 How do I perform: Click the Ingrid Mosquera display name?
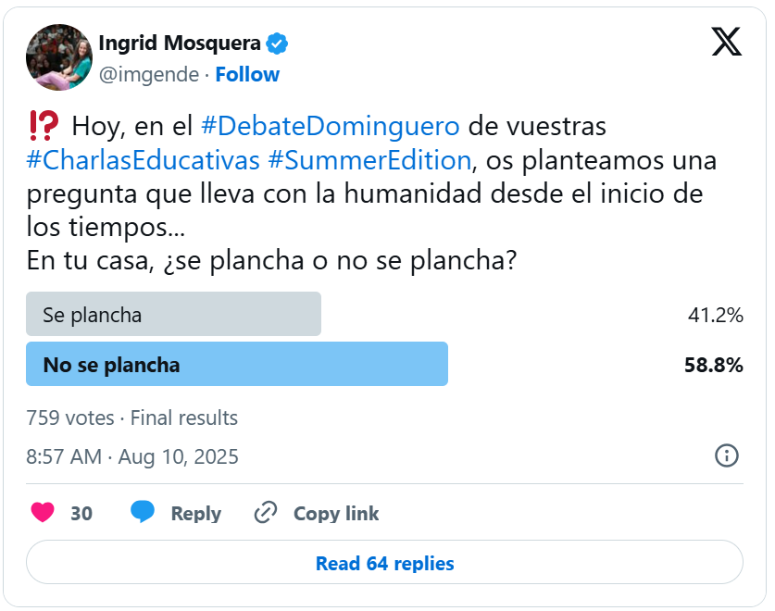pos(180,43)
